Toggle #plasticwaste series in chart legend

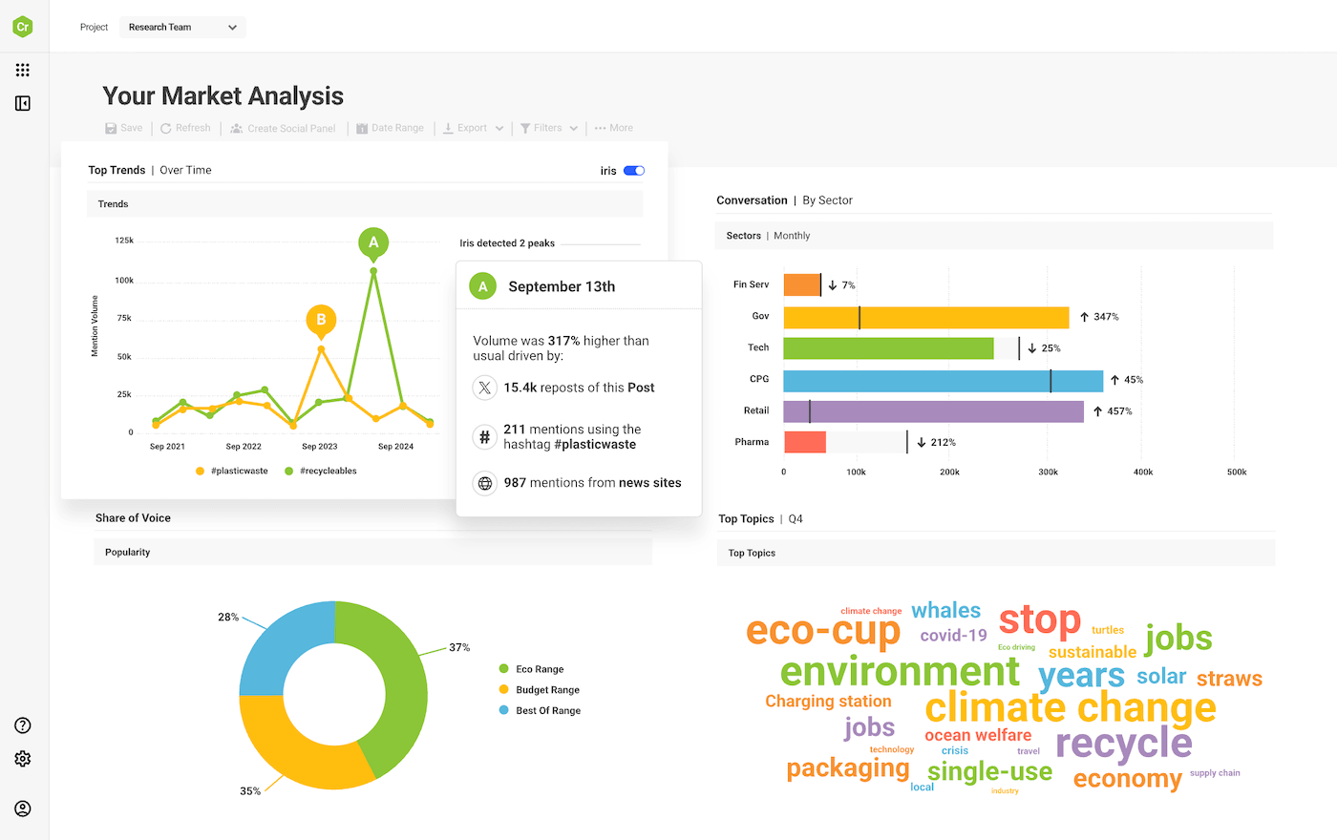[x=232, y=472]
